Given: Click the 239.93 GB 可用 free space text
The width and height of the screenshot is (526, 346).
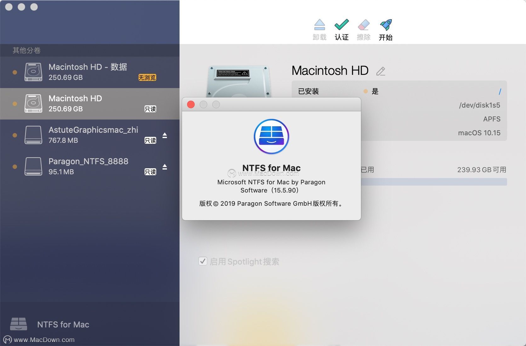Looking at the screenshot, I should (482, 170).
